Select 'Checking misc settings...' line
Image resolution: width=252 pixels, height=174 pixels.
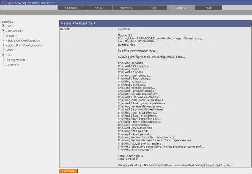tap(135, 150)
